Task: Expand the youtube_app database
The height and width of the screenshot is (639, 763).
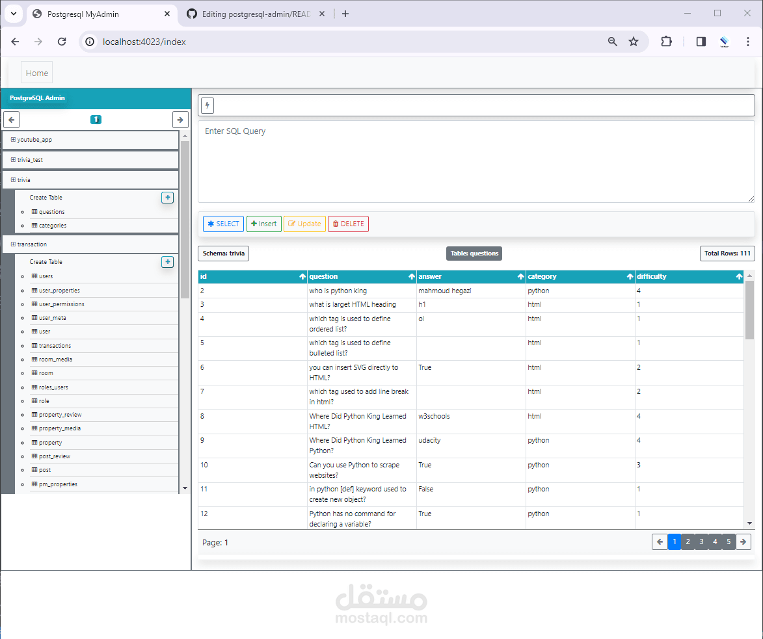Action: tap(13, 140)
